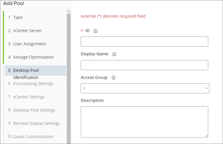Click the required ID text field
Image resolution: width=223 pixels, height=144 pixels.
tap(144, 42)
